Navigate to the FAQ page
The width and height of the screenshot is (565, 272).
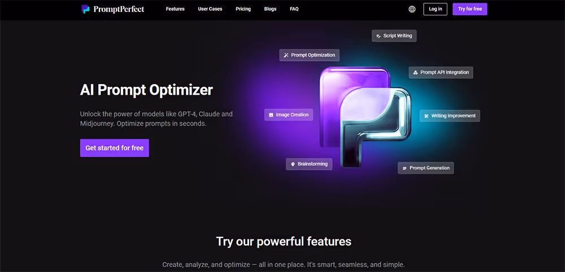coord(294,9)
